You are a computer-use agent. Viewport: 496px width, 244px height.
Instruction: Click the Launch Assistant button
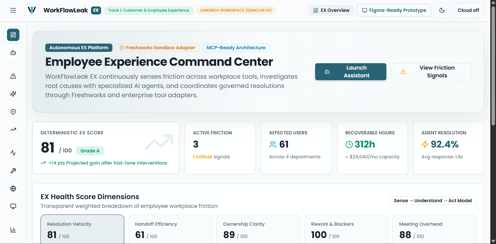pos(351,72)
